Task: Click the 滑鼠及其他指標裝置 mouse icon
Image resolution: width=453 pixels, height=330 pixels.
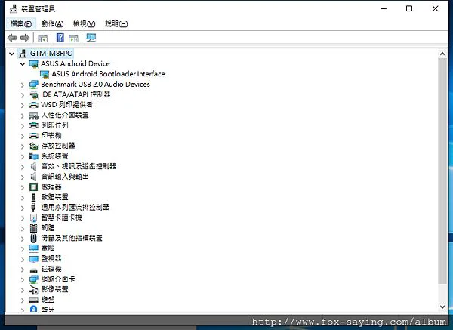Action: pyautogui.click(x=33, y=238)
